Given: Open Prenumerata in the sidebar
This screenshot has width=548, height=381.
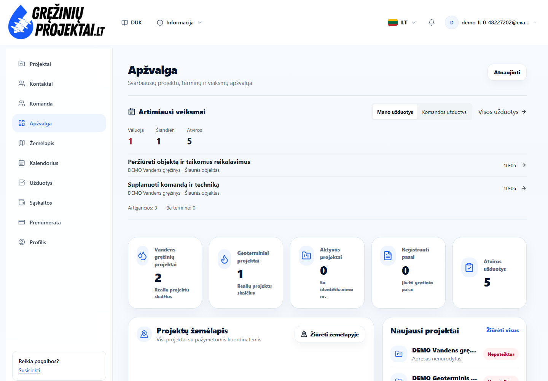Looking at the screenshot, I should coord(59,223).
